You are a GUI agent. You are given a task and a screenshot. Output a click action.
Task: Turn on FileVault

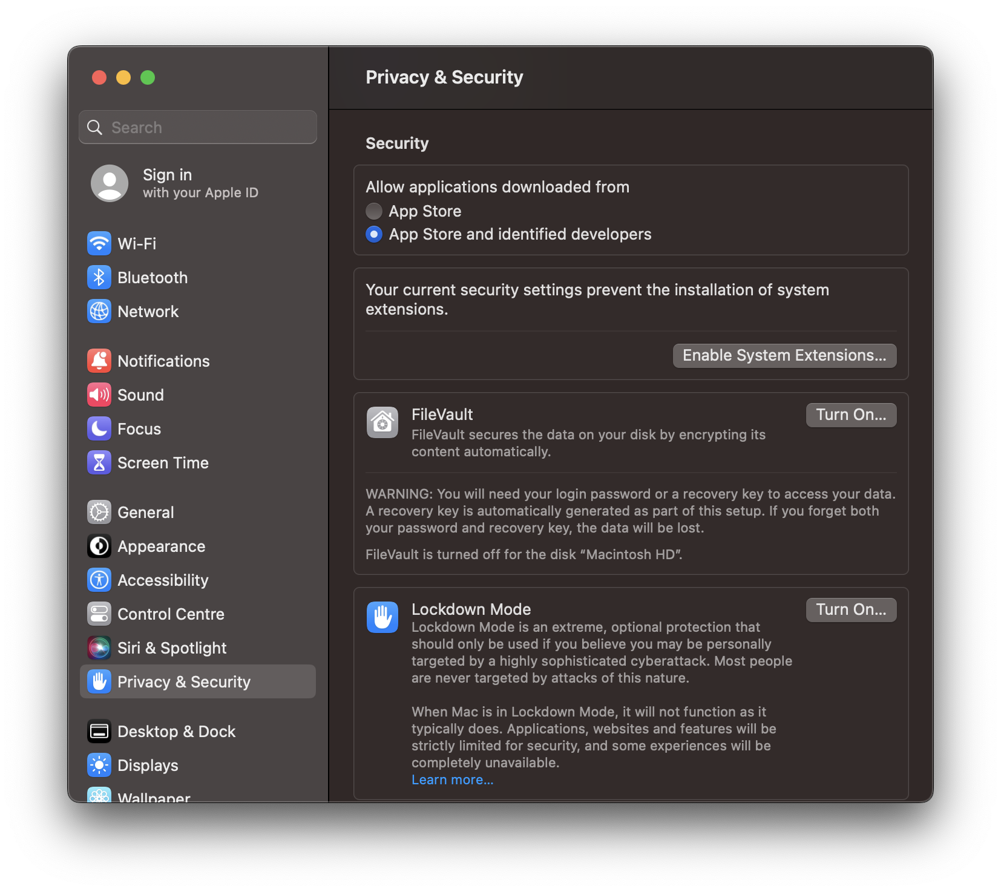point(851,415)
